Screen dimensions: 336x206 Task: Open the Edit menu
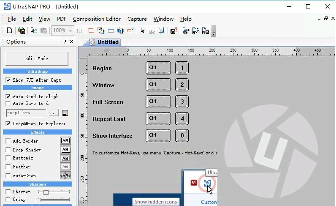27,19
